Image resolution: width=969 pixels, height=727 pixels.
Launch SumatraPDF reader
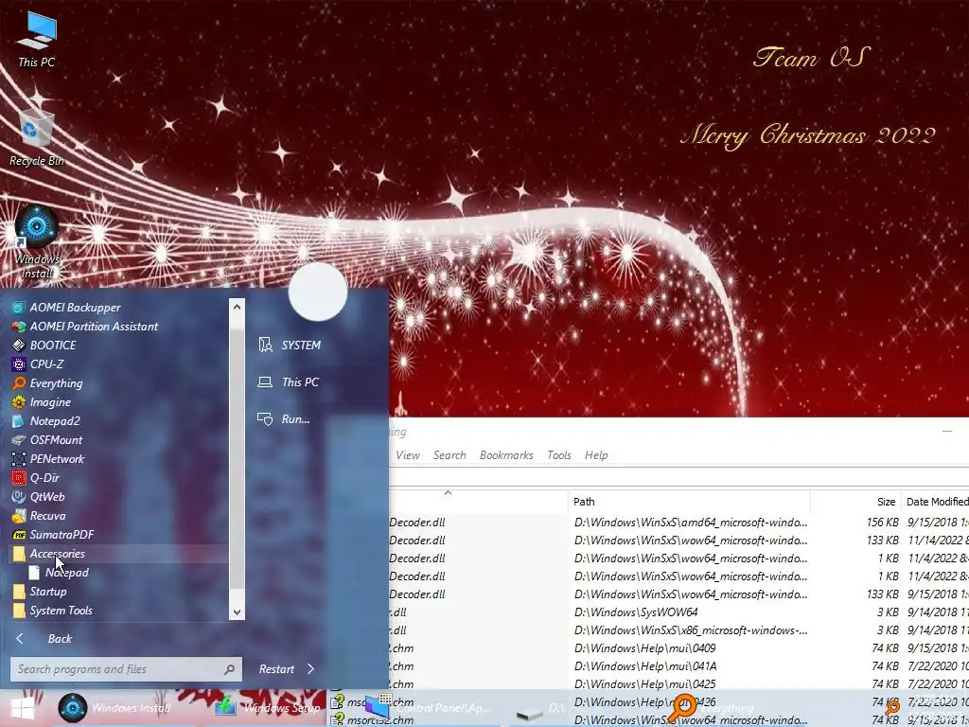coord(53,535)
